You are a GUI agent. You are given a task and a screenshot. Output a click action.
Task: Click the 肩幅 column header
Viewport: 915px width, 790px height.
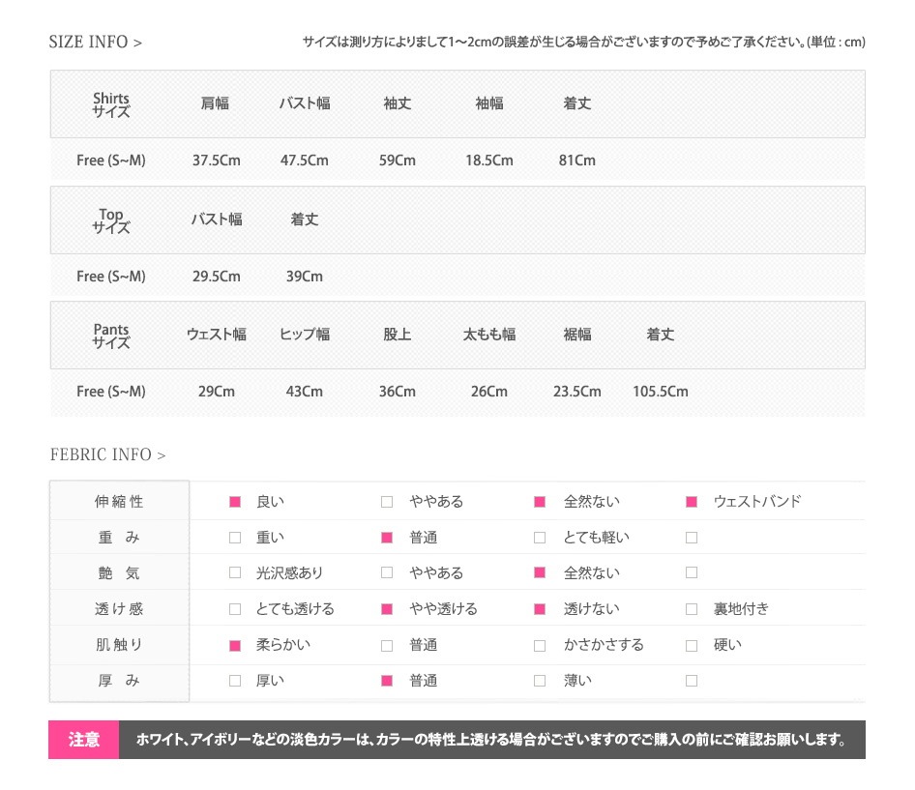215,103
